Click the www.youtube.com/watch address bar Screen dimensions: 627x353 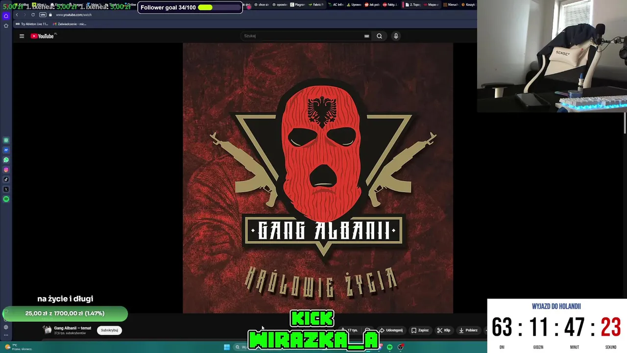(73, 15)
